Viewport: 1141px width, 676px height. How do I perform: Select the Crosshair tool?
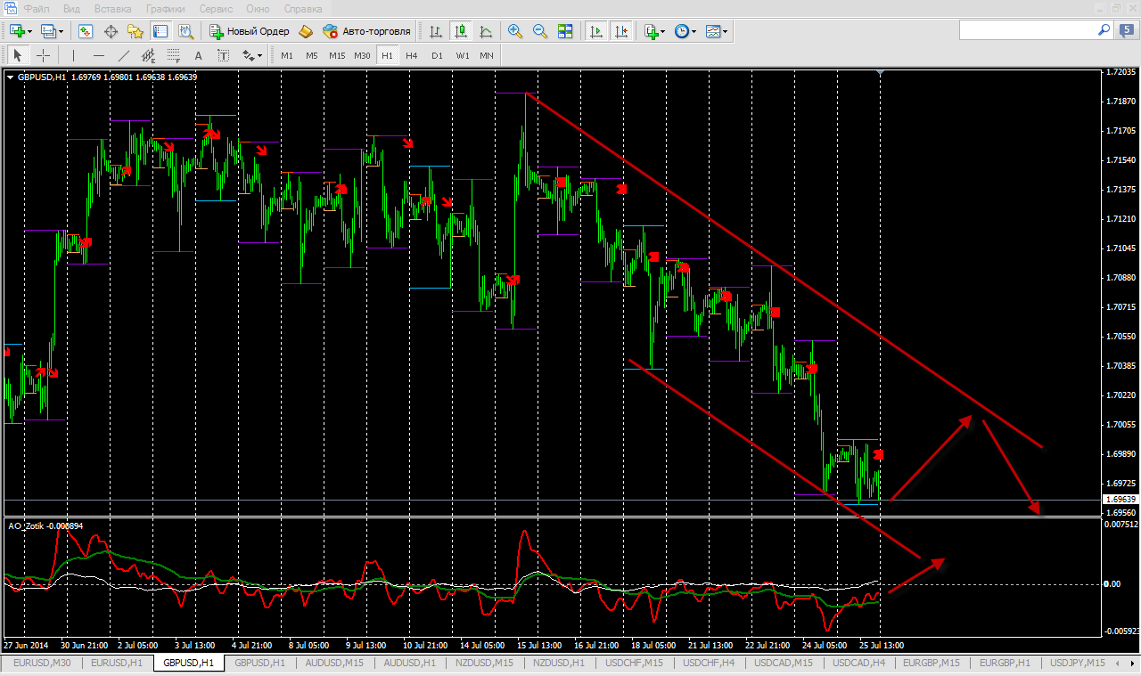point(43,55)
